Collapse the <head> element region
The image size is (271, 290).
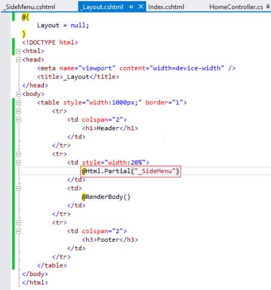[18, 60]
